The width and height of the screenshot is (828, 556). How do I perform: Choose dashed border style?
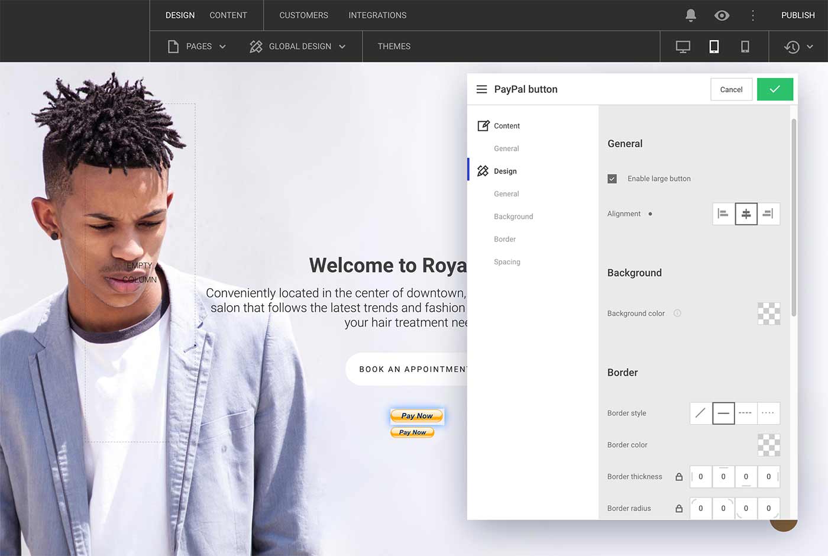click(745, 413)
